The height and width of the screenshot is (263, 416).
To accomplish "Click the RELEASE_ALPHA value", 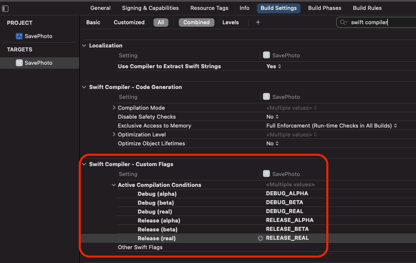I will tap(290, 220).
